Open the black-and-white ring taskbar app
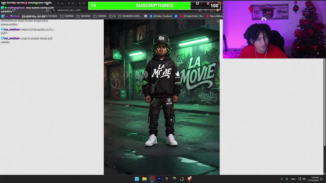Viewport: 326px width, 183px height. 182,179
